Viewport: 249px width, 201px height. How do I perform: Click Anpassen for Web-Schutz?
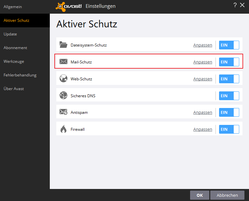pos(203,79)
